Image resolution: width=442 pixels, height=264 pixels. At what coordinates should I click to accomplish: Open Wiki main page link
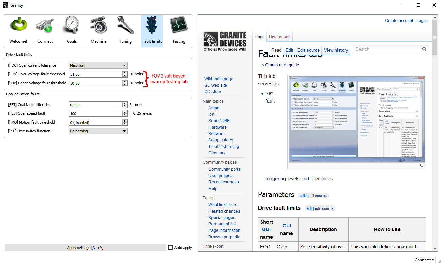(x=219, y=79)
